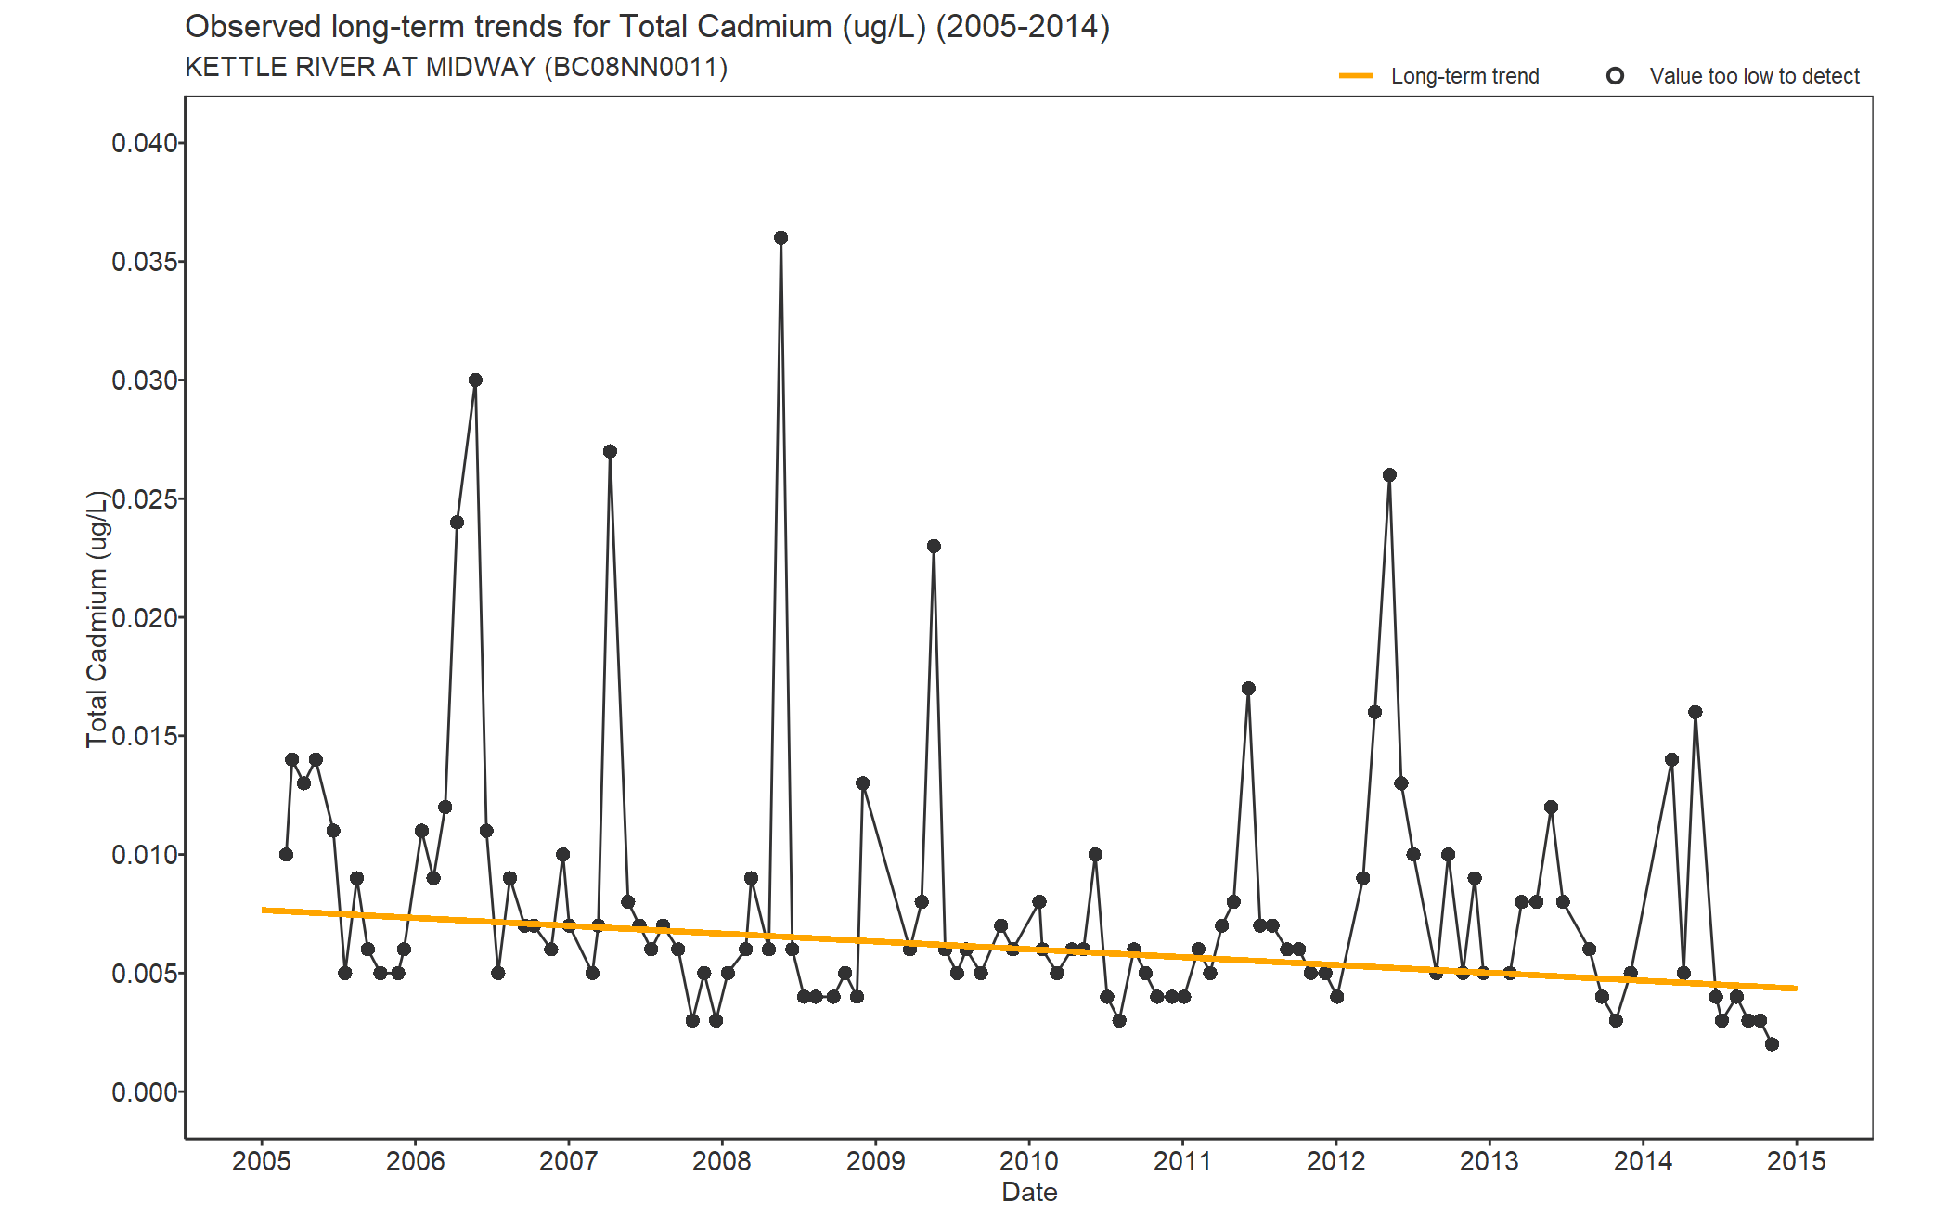Click the 0.030 peak data point in 2006
The height and width of the screenshot is (1215, 1960).
pyautogui.click(x=475, y=381)
